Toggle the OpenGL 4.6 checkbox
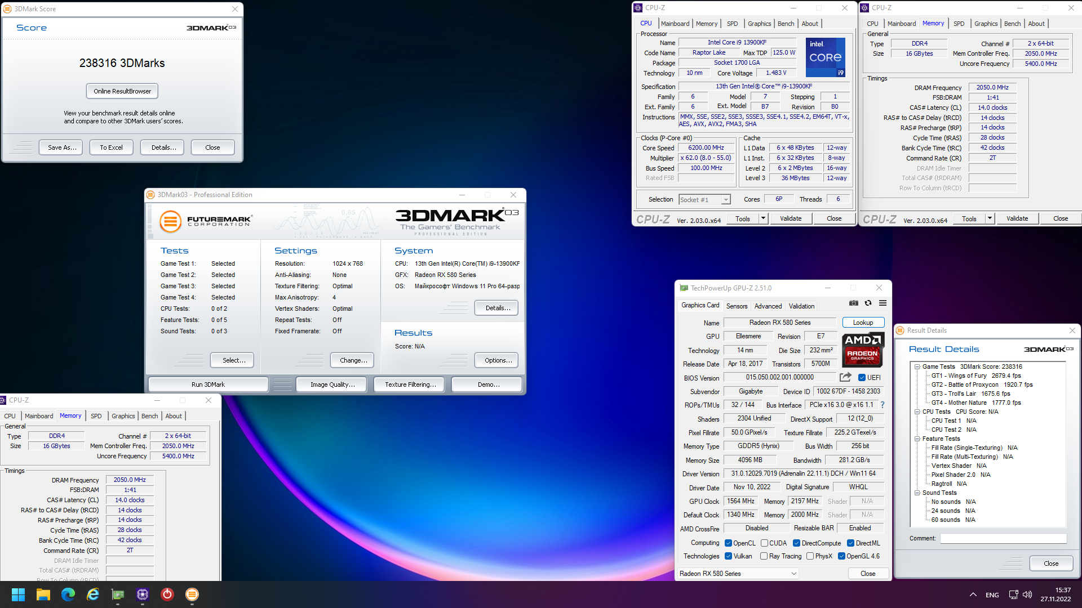This screenshot has width=1082, height=608. pos(841,556)
